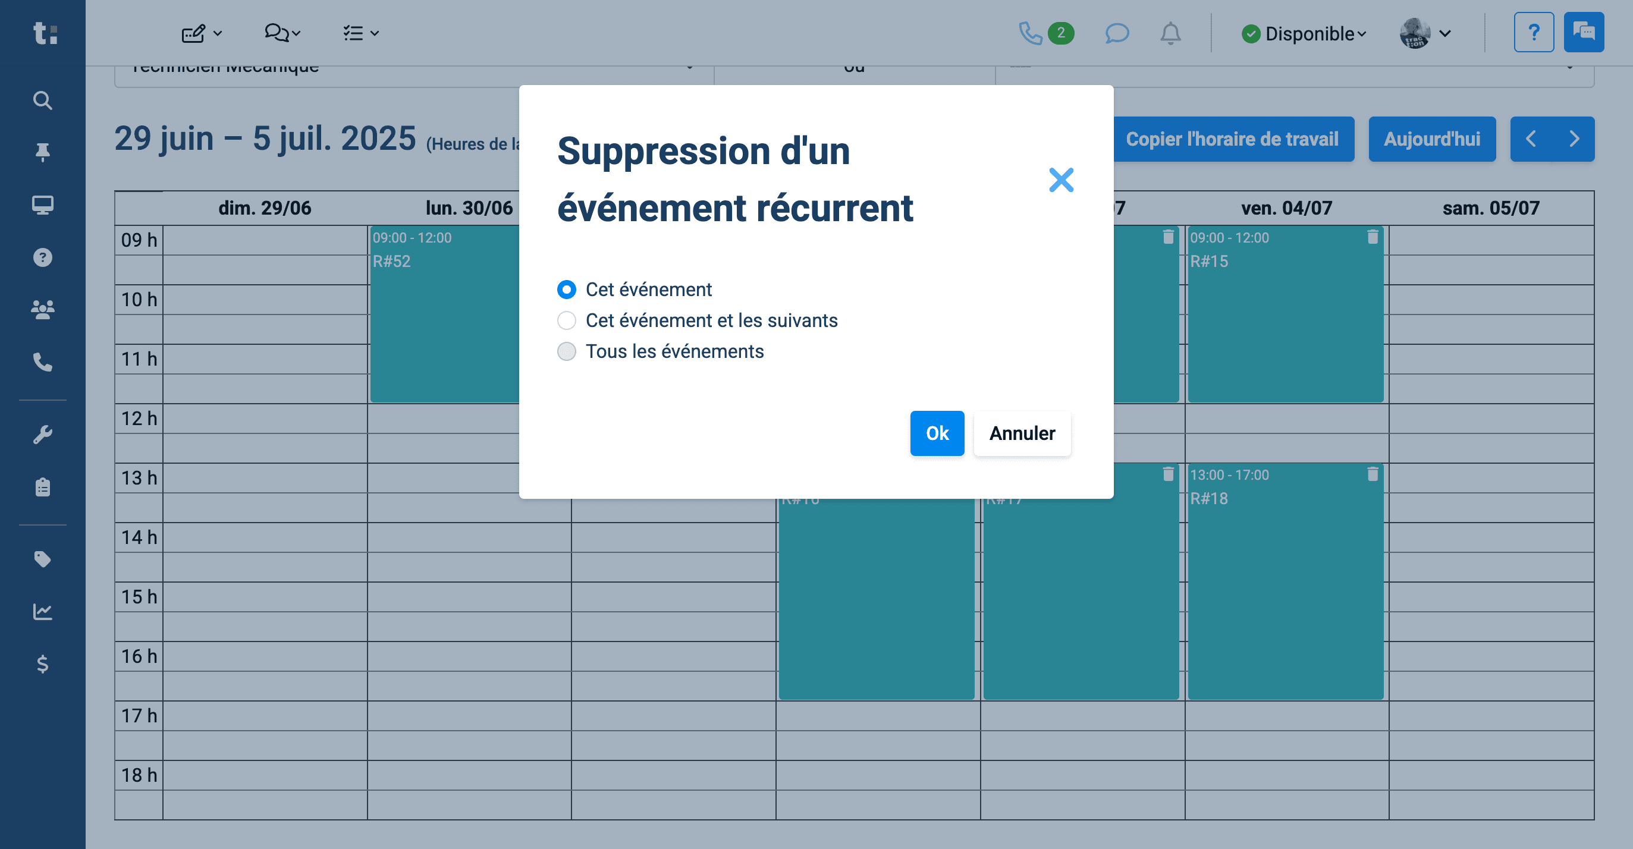Select 'Cet événement et les suivants' option
1633x849 pixels.
pos(566,320)
